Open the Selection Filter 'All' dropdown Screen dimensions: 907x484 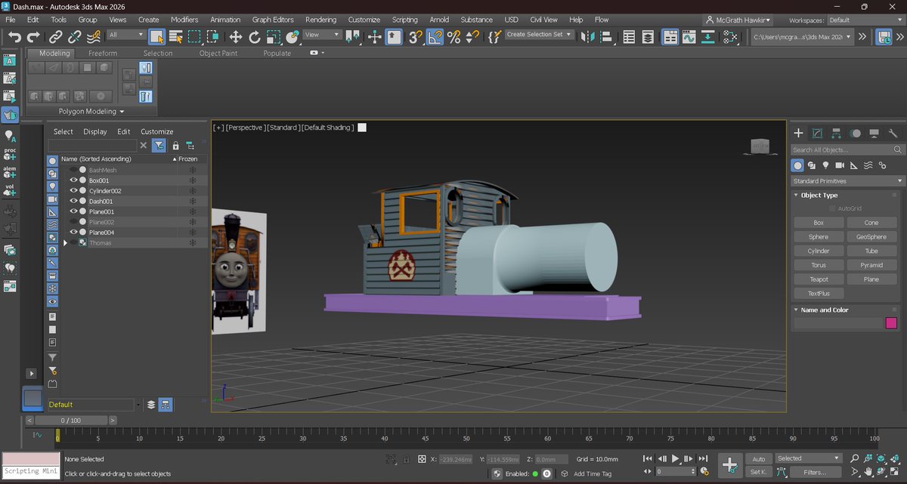pos(126,35)
